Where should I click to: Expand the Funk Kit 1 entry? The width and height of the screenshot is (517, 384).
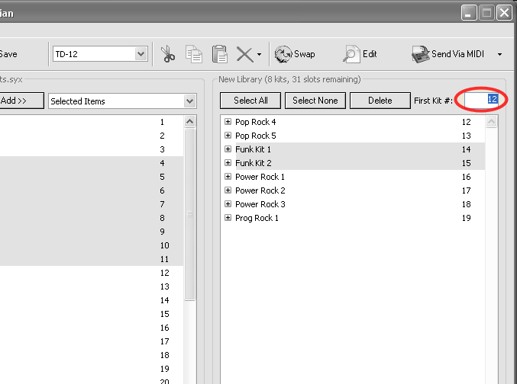(x=228, y=149)
